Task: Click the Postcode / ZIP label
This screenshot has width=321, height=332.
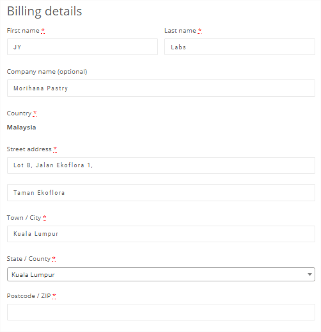Action: (29, 296)
